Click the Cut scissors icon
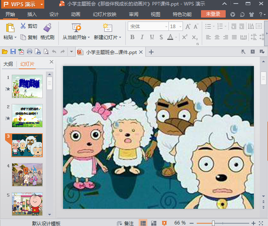268x226 pixels. click(23, 26)
